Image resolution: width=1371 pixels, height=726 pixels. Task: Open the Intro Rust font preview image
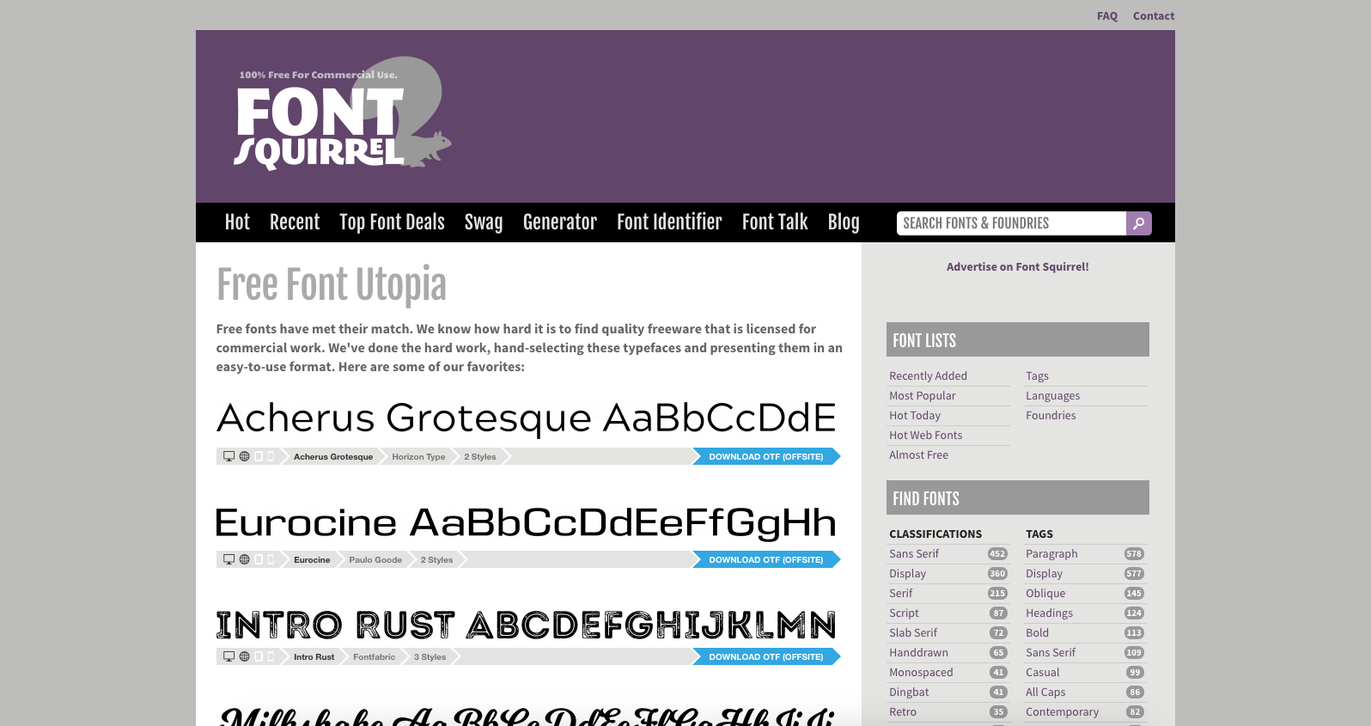click(x=526, y=625)
